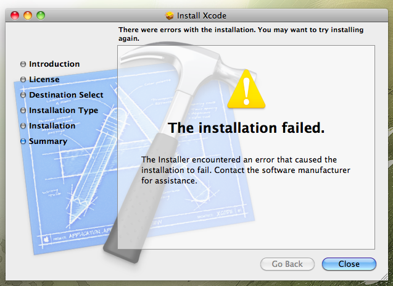Image resolution: width=393 pixels, height=286 pixels.
Task: Select the License step label
Action: click(x=44, y=80)
